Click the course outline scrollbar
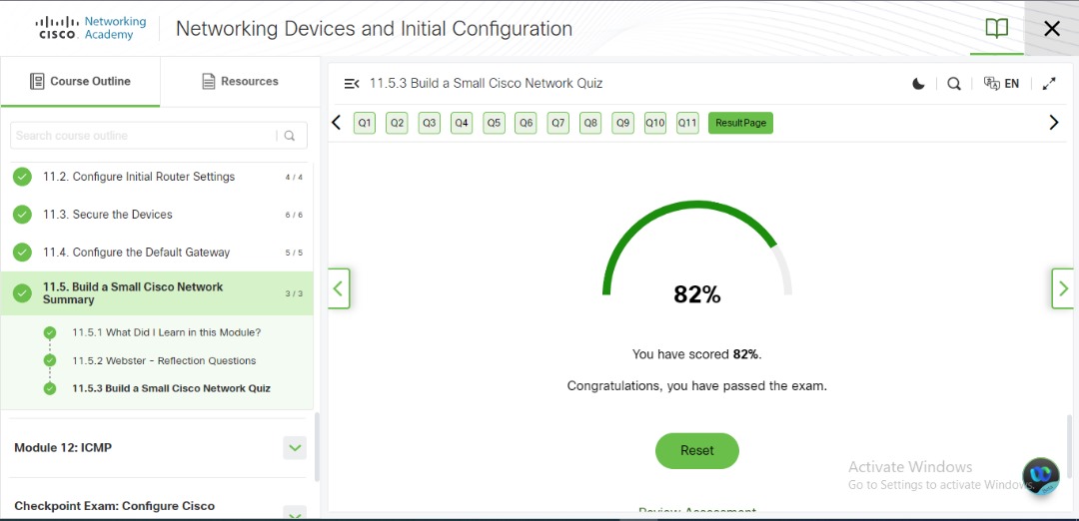 click(x=317, y=447)
